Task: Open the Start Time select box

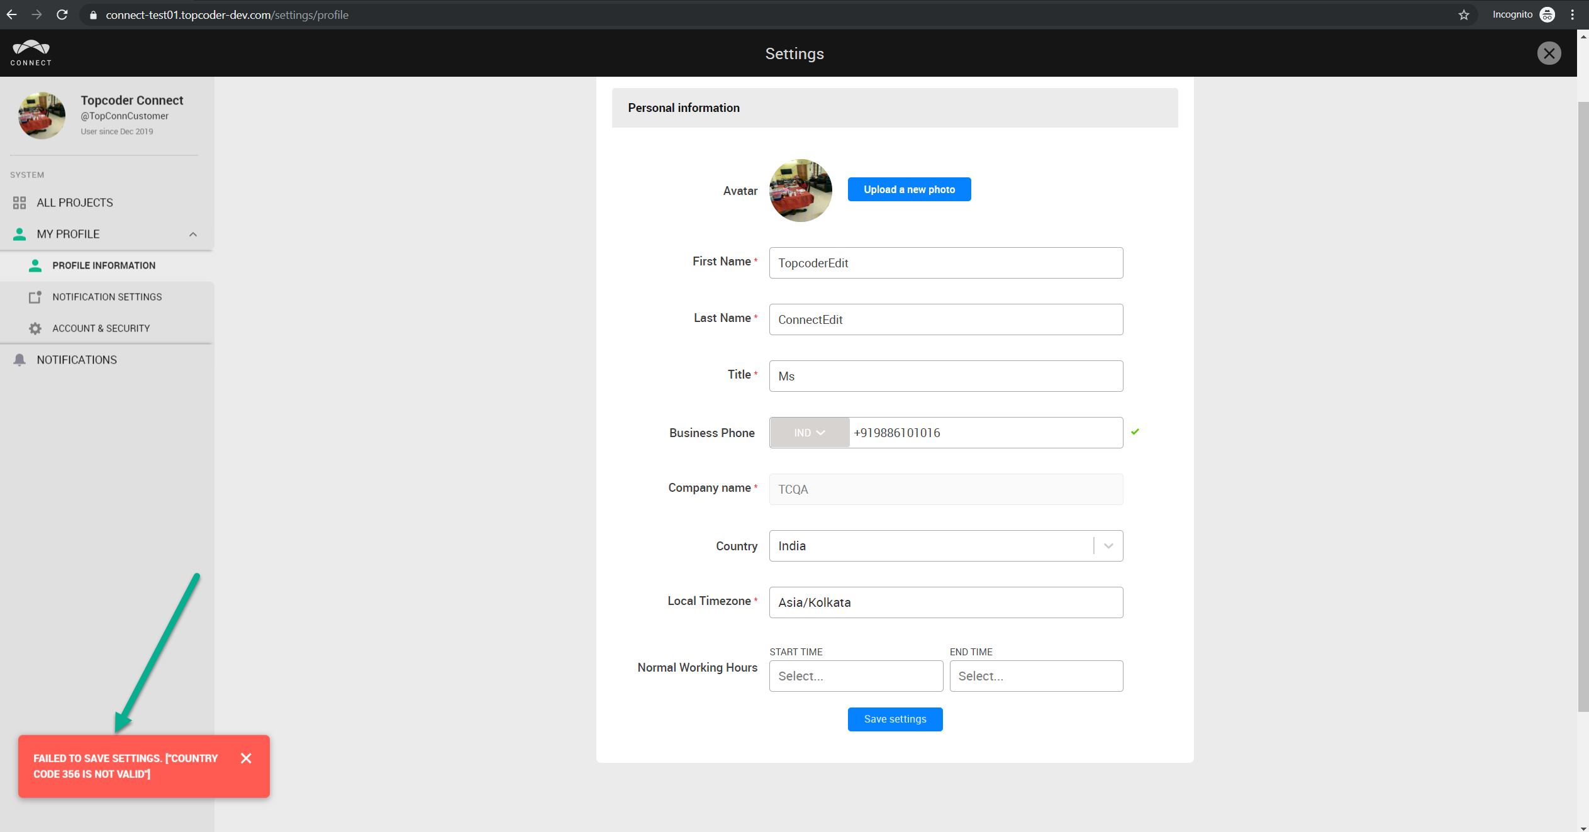Action: point(856,676)
